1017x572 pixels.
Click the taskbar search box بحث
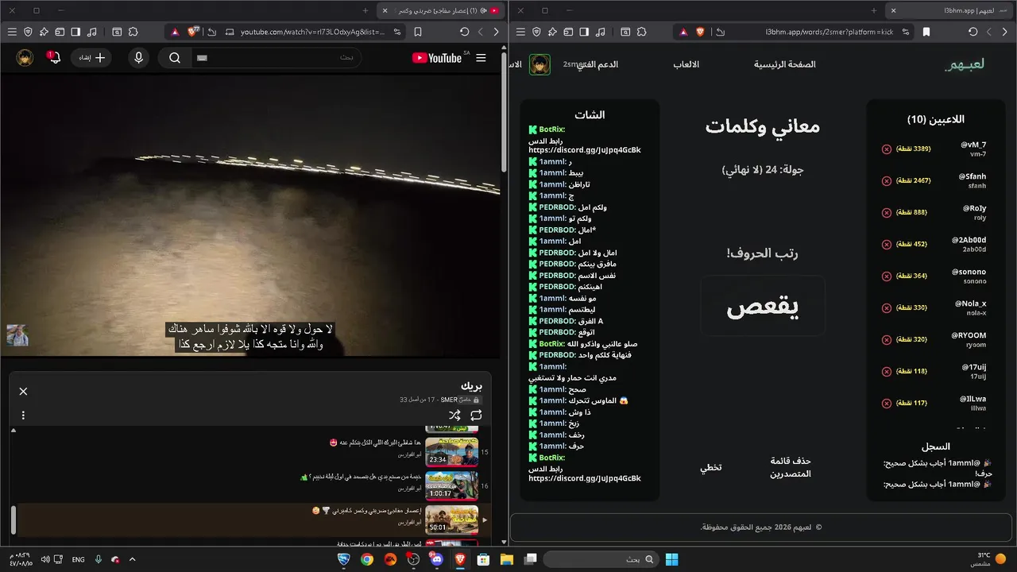(x=601, y=559)
